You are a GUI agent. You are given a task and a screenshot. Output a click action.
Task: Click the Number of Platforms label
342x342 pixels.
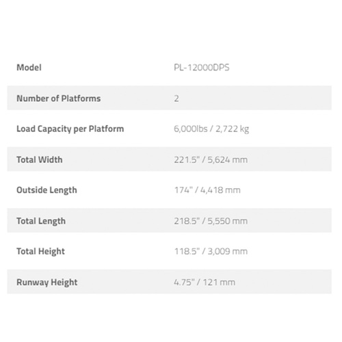[59, 98]
